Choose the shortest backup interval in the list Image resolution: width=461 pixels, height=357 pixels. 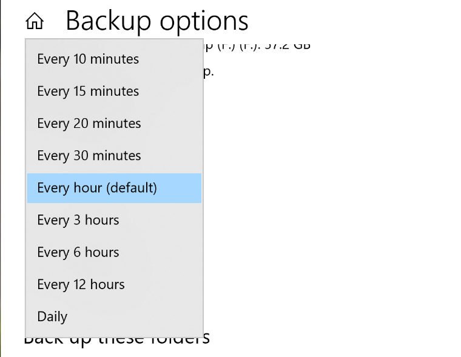coord(88,59)
